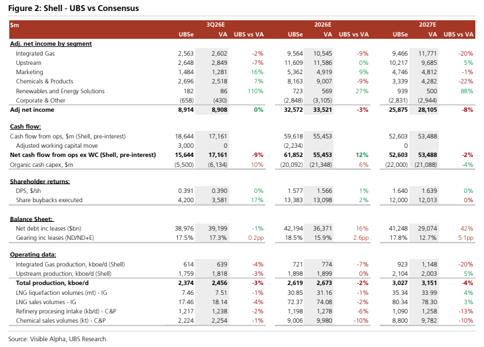Click the Integrated Gas value "2,563"
Image resolution: width=484 pixels, height=347 pixels.
(186, 53)
